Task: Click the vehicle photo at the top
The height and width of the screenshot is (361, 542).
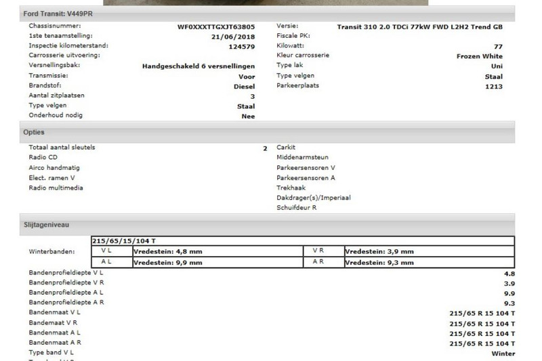Action: 265,2
